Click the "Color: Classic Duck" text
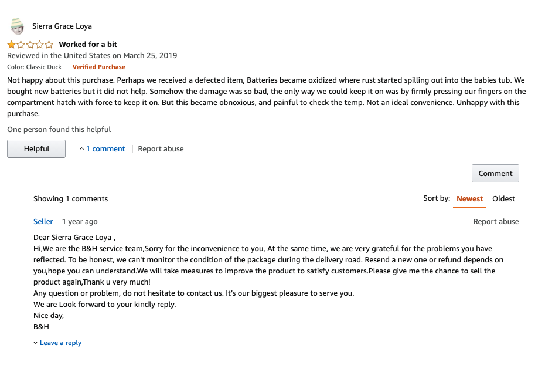The width and height of the screenshot is (545, 365). [34, 67]
